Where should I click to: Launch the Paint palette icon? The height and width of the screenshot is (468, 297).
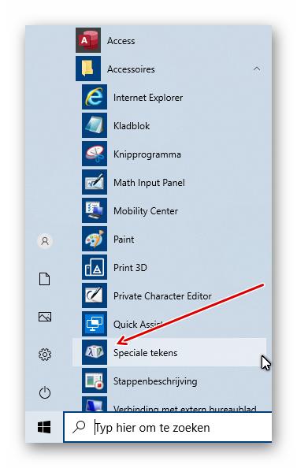[x=95, y=239]
